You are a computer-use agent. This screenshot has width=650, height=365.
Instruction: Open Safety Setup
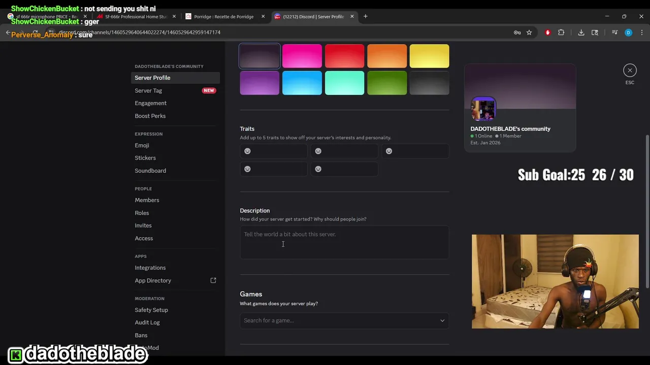(175, 310)
